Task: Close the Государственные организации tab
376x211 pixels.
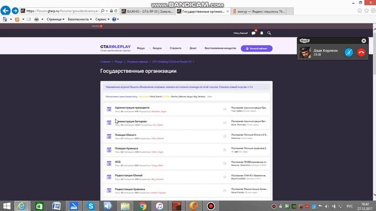Action: click(x=227, y=11)
